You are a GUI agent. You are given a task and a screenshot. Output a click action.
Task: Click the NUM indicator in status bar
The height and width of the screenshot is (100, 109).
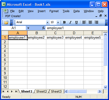78,97
